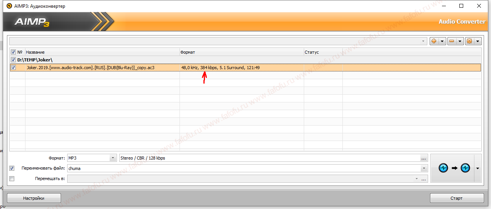Click the Старт button
This screenshot has width=491, height=209.
pos(457,198)
